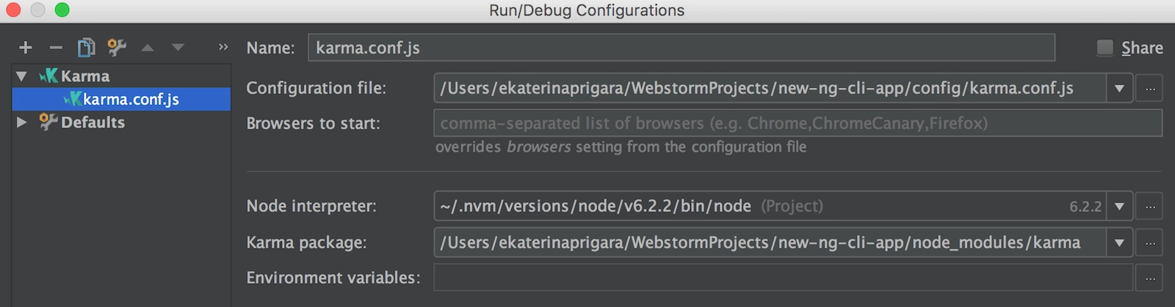Open the Node interpreter dropdown
The image size is (1175, 307).
coord(1119,206)
